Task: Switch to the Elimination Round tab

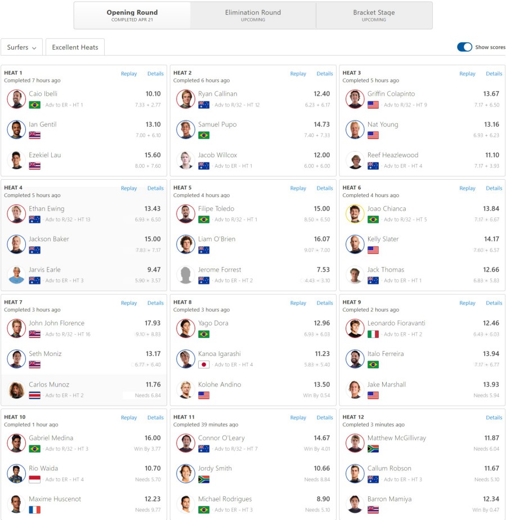Action: click(x=253, y=15)
